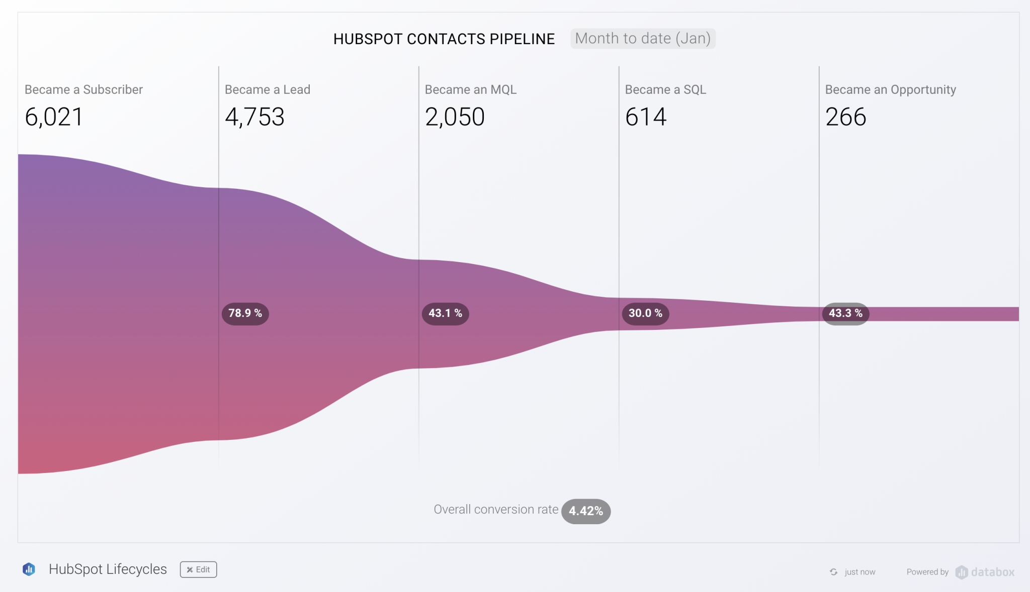1030x592 pixels.
Task: Select the 30.0 % conversion badge
Action: tap(645, 313)
